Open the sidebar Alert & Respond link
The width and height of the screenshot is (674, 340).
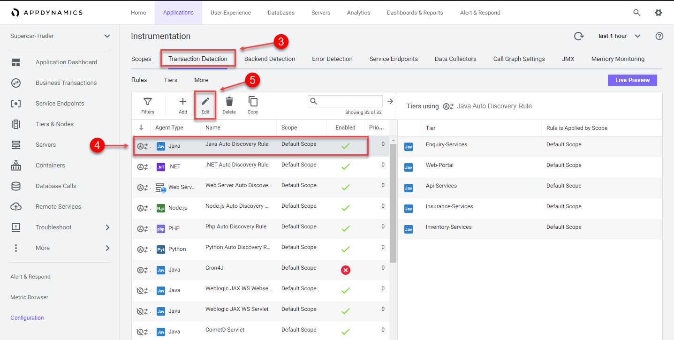coord(30,277)
